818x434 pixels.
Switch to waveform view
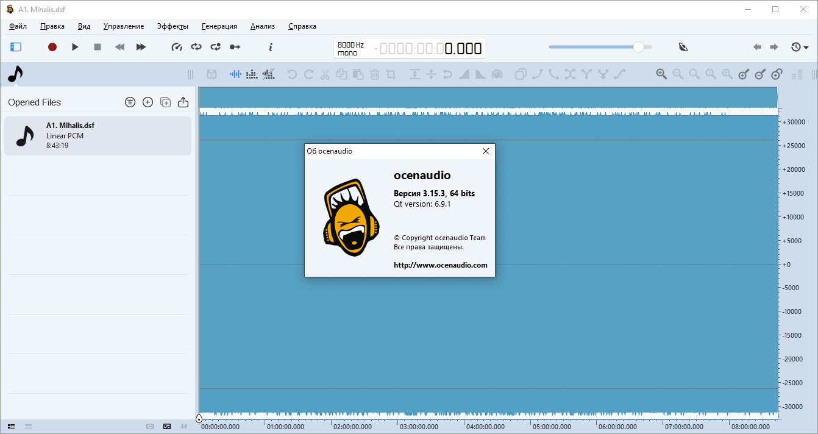coord(235,74)
